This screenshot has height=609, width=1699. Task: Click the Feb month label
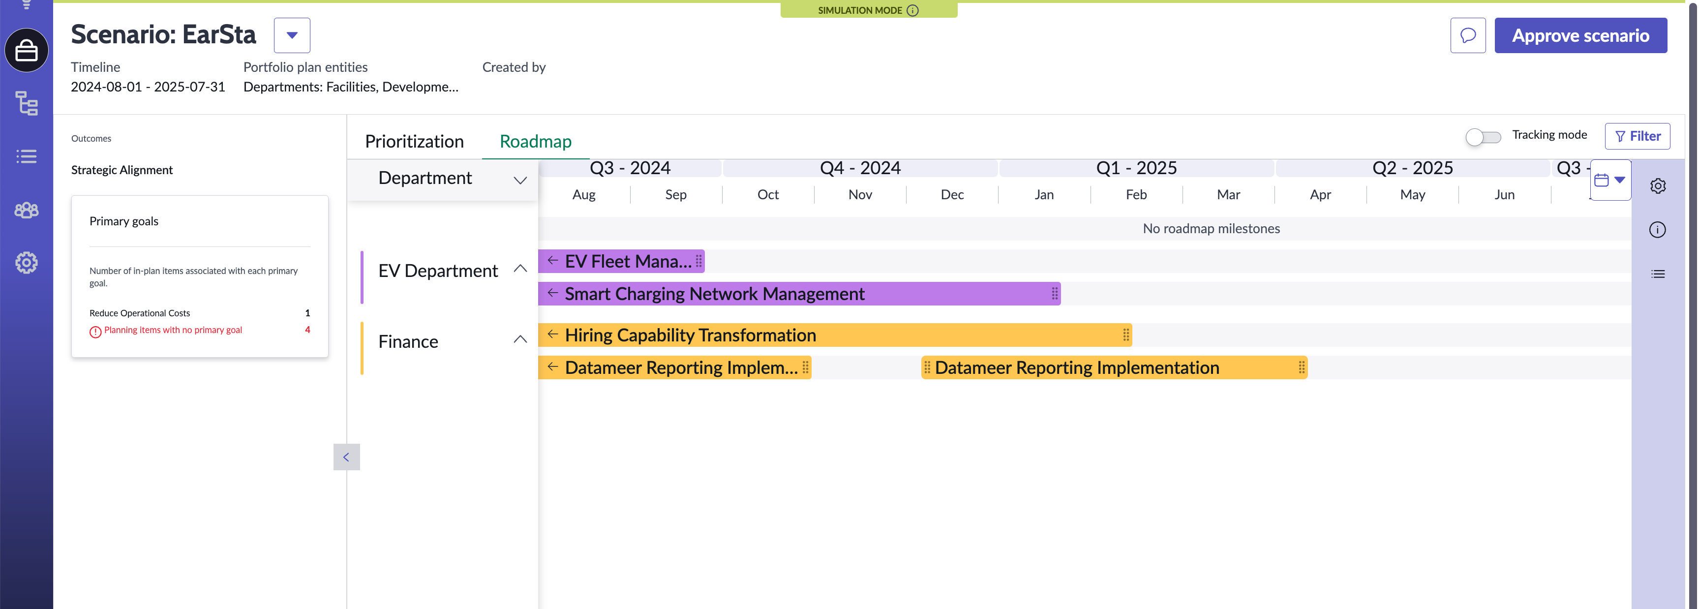(x=1136, y=195)
